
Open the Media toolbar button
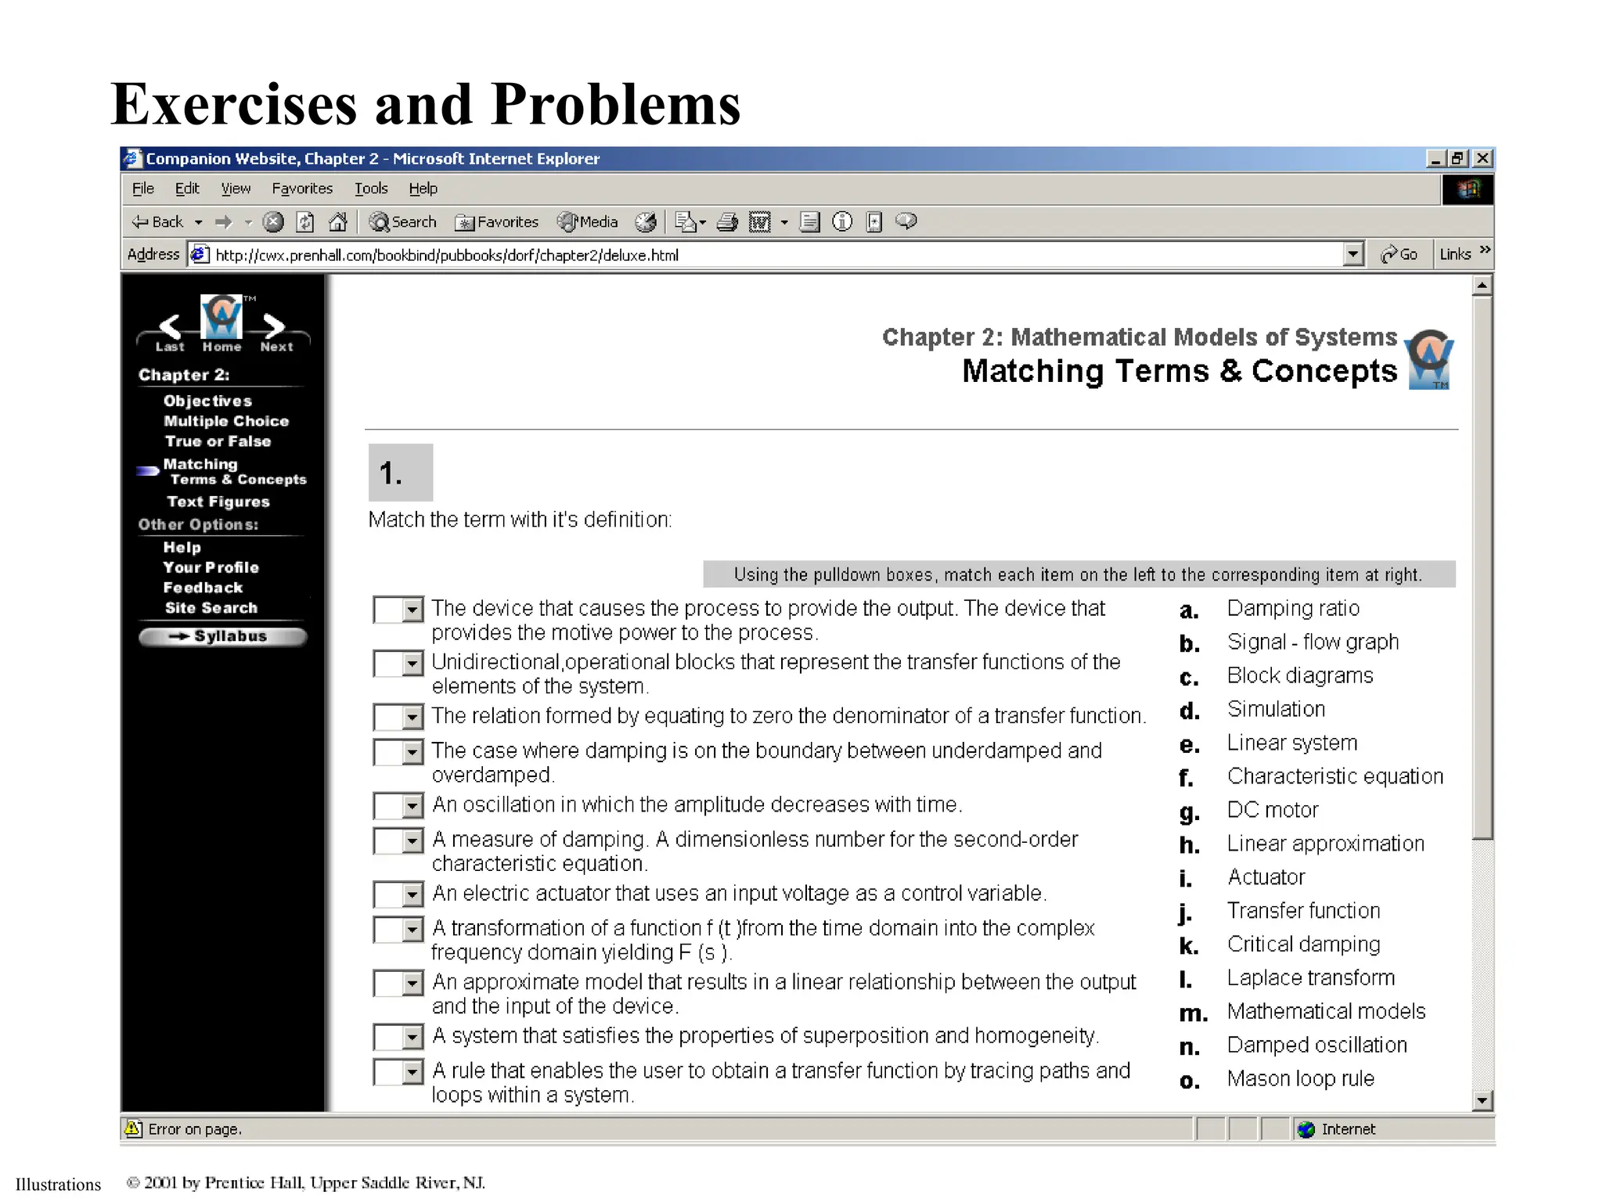588,222
